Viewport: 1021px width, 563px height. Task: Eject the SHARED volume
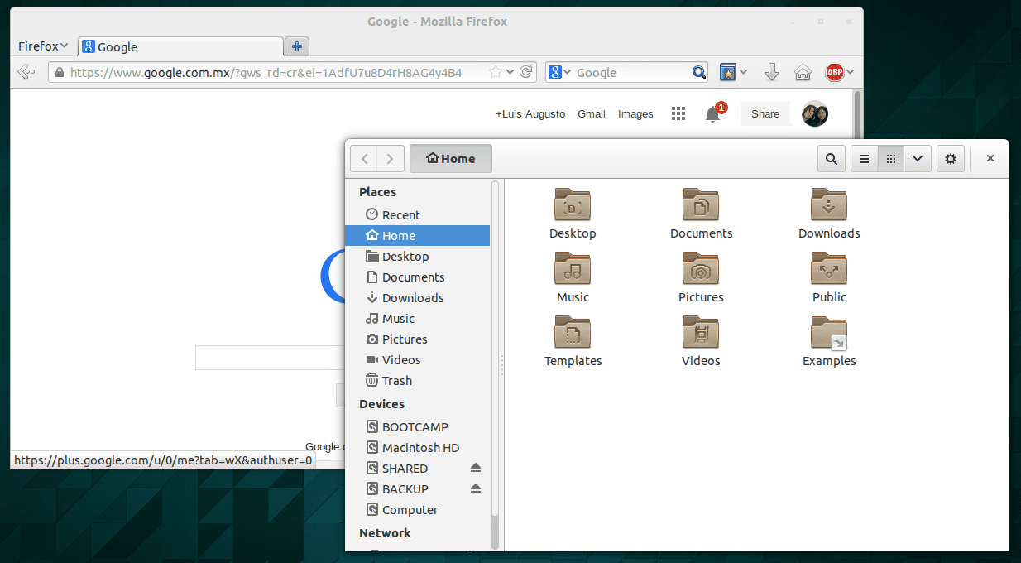(x=475, y=469)
